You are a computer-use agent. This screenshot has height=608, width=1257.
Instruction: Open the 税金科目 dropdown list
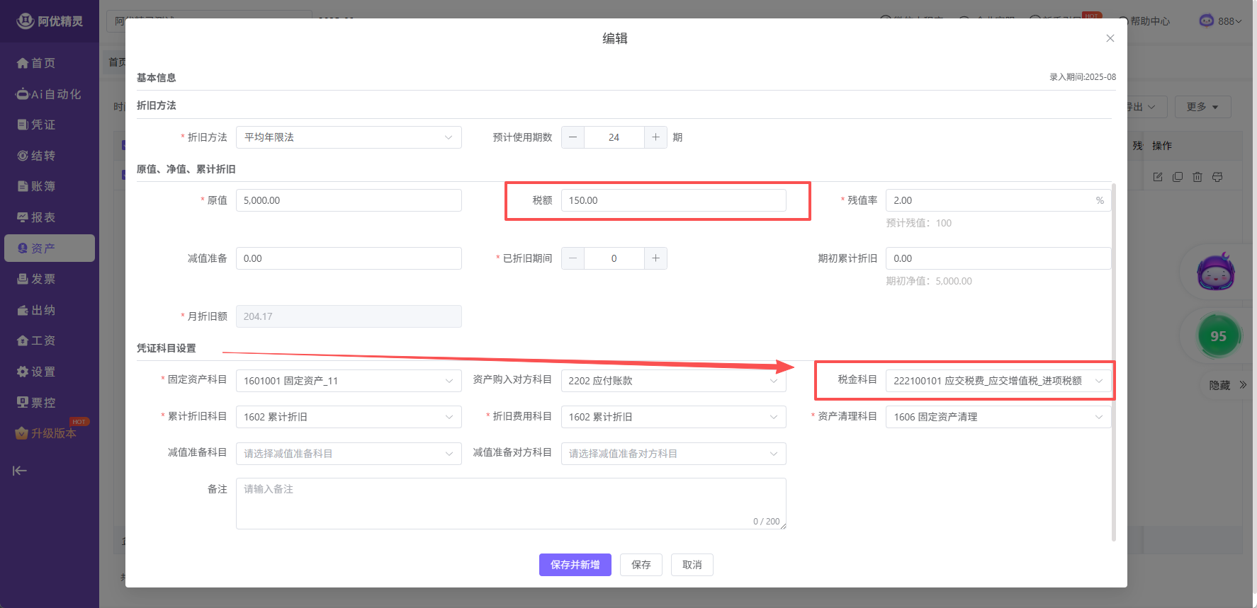tap(998, 381)
